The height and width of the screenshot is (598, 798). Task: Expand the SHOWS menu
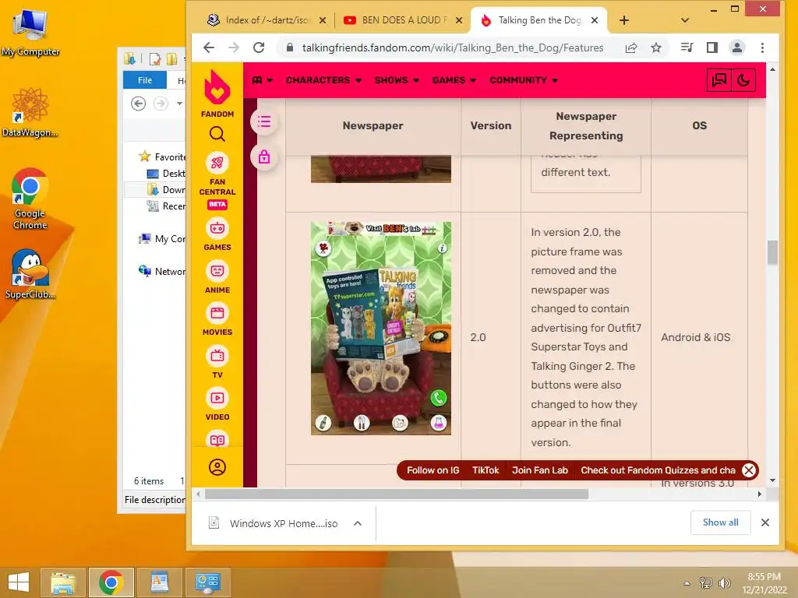(x=397, y=80)
